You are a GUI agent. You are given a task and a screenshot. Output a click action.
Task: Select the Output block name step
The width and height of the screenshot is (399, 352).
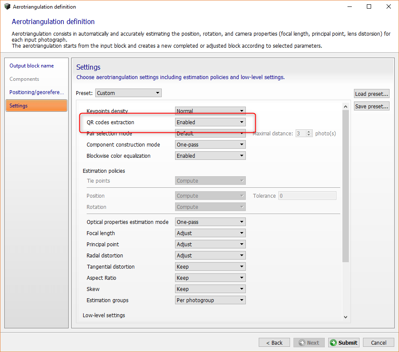pos(32,66)
